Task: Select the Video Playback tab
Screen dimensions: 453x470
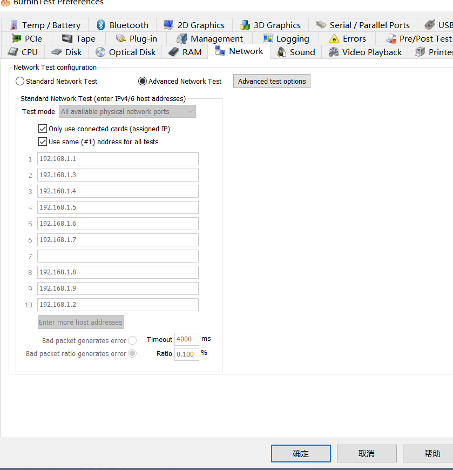Action: 365,52
